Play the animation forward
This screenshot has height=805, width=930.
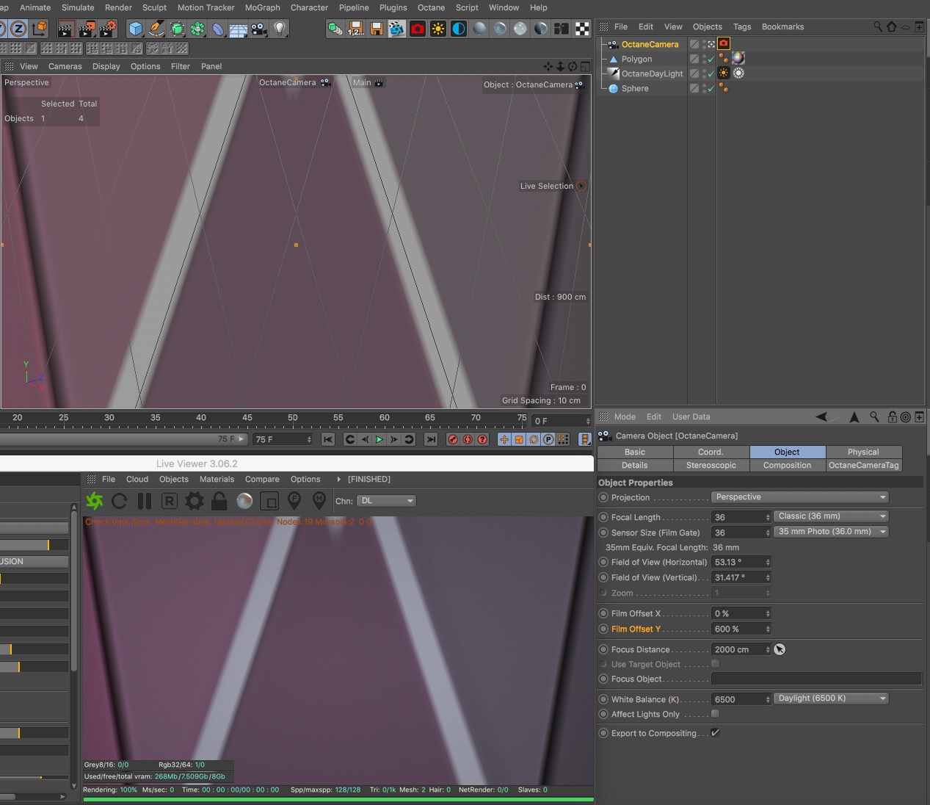pyautogui.click(x=379, y=439)
